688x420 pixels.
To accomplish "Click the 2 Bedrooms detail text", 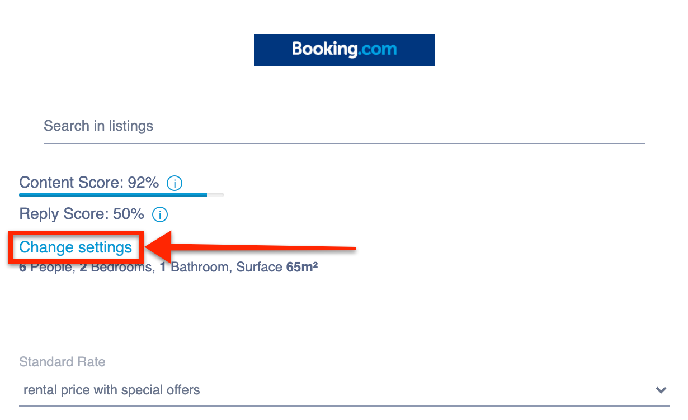I will click(x=116, y=268).
